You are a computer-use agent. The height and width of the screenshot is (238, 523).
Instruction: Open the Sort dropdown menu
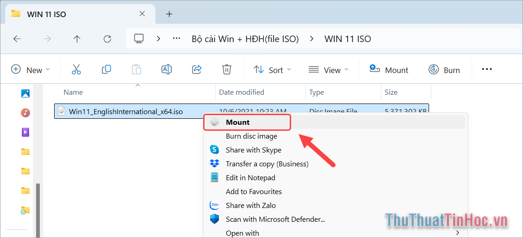(272, 70)
